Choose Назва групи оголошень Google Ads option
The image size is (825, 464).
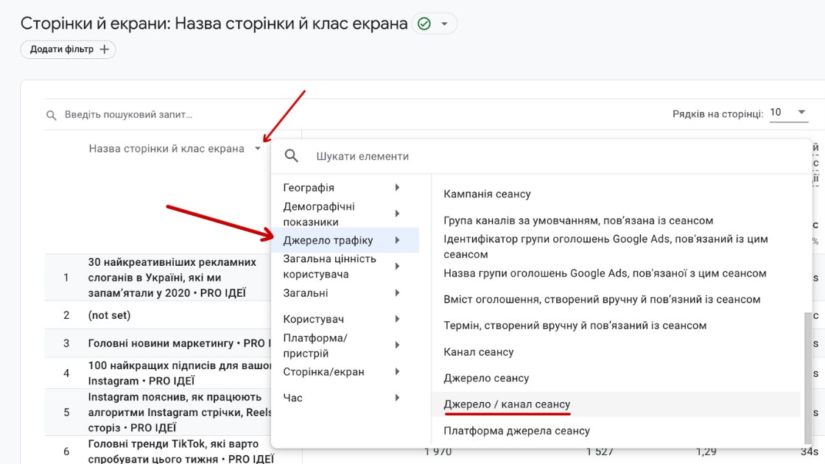pyautogui.click(x=605, y=273)
